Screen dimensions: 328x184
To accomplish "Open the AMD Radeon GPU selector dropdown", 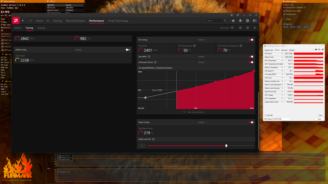I will coord(277,119).
